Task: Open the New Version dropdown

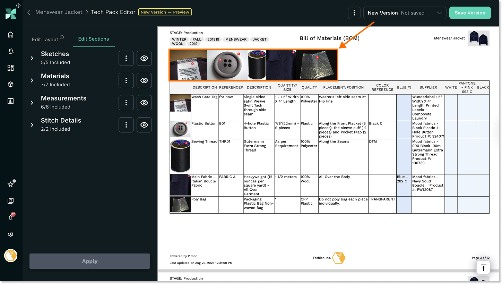Action: [405, 13]
